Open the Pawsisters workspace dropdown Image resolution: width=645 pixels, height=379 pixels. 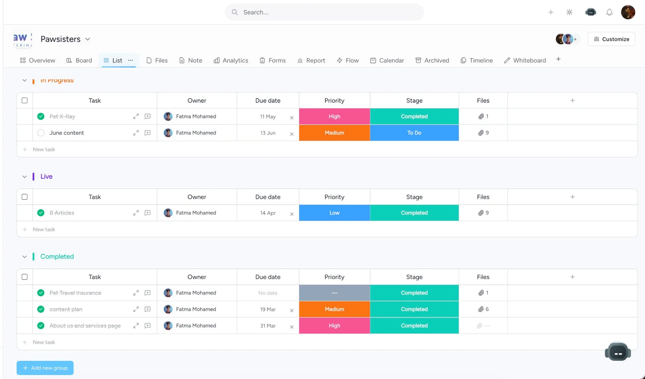[x=87, y=39]
